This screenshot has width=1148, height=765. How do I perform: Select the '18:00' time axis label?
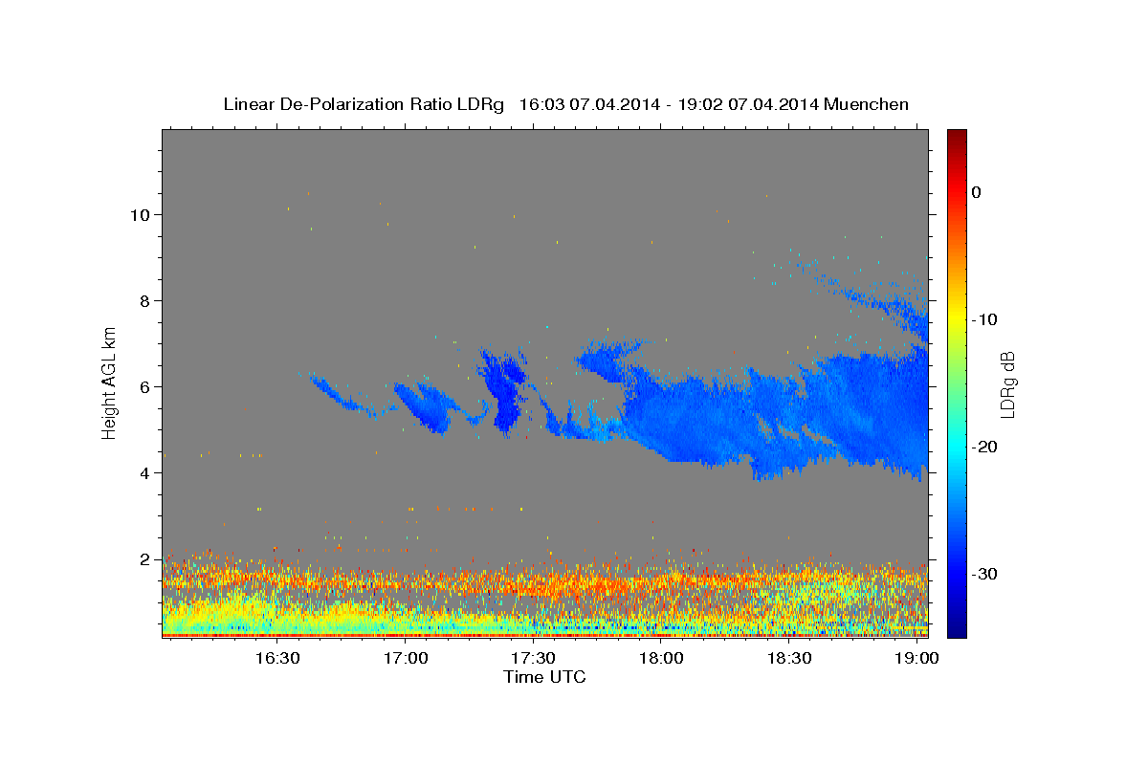click(661, 658)
